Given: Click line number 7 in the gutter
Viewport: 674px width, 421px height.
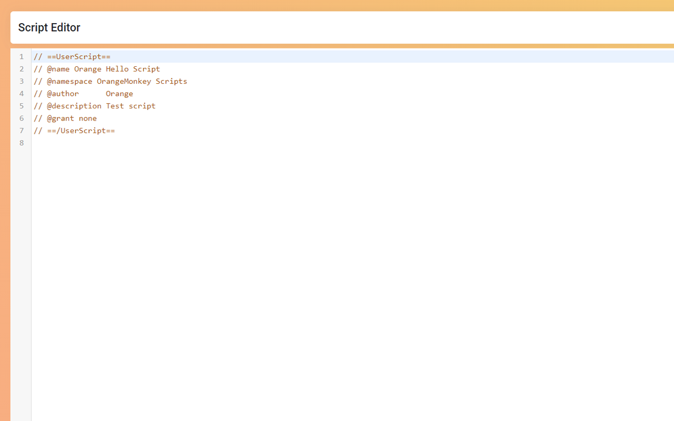Looking at the screenshot, I should click(x=21, y=131).
